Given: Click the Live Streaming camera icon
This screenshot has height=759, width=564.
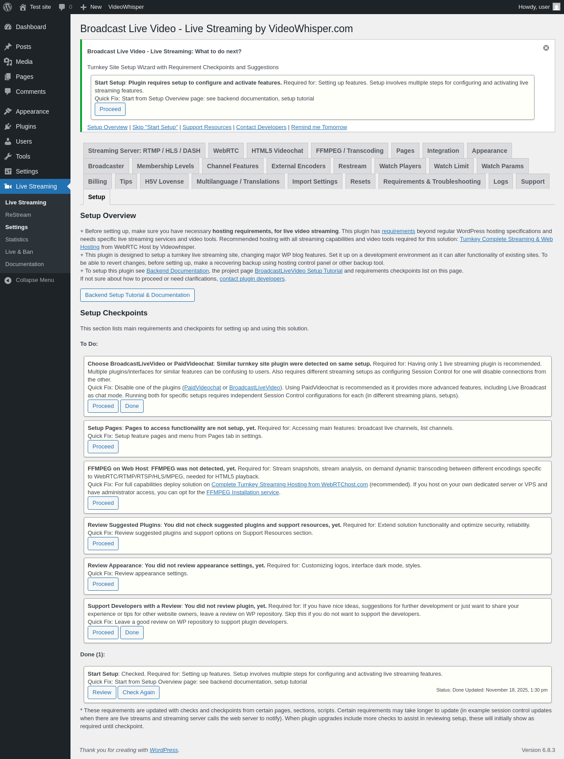Looking at the screenshot, I should (8, 186).
